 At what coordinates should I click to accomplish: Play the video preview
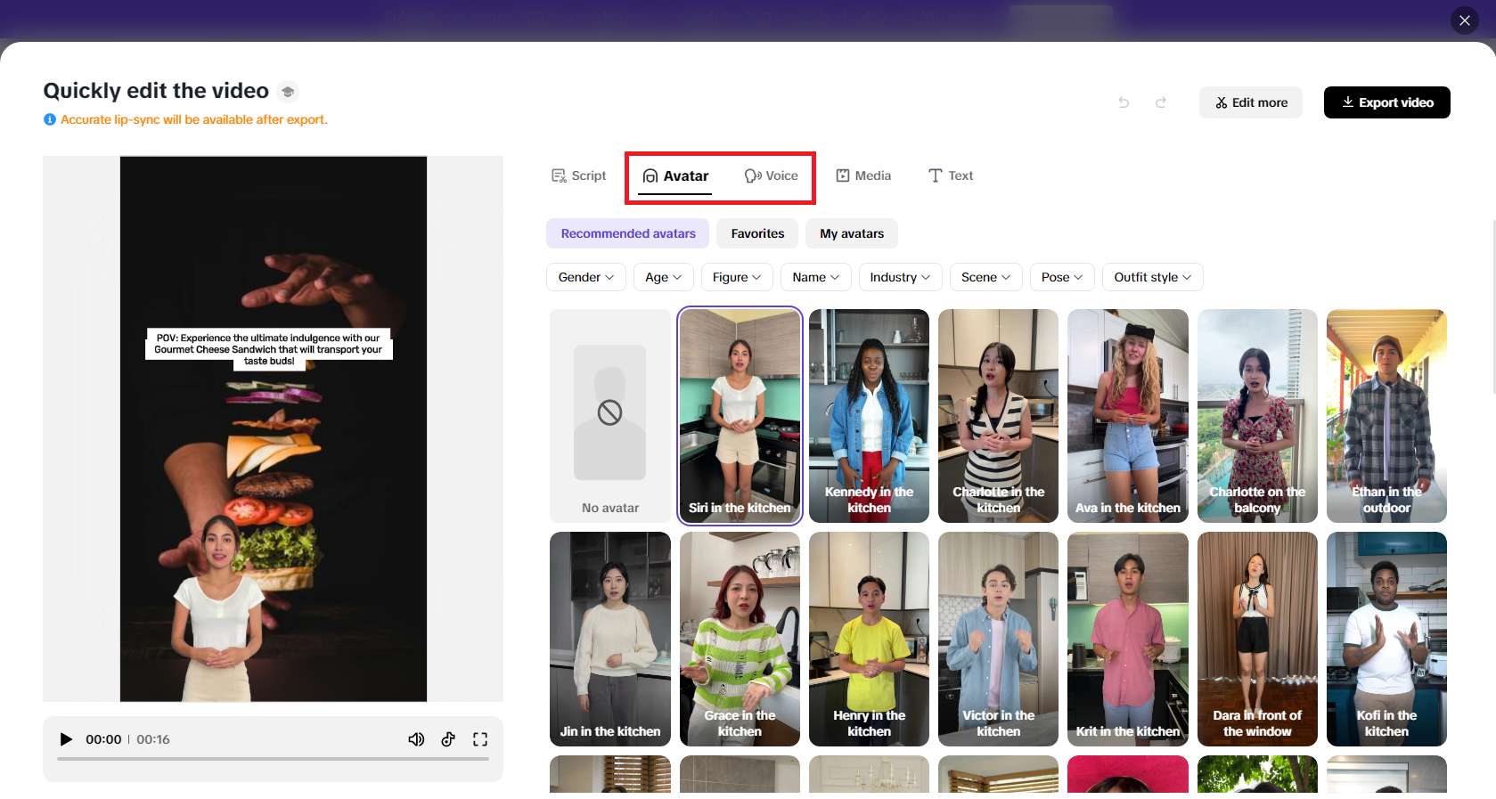[66, 739]
